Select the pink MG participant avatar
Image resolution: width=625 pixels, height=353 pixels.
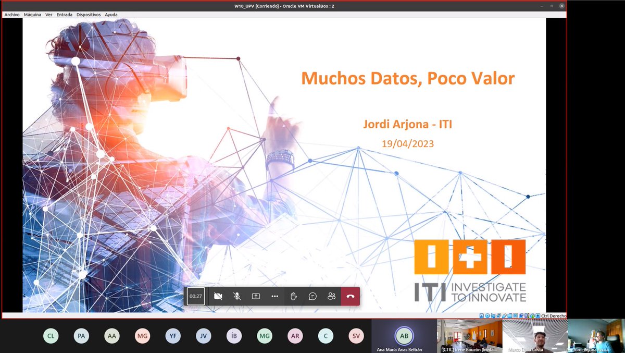(142, 336)
